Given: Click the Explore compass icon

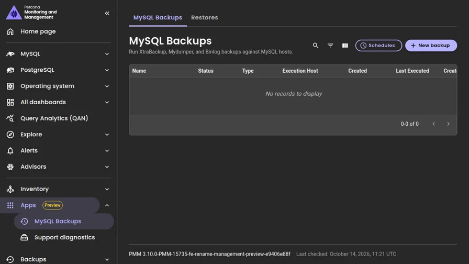Looking at the screenshot, I should coord(10,135).
